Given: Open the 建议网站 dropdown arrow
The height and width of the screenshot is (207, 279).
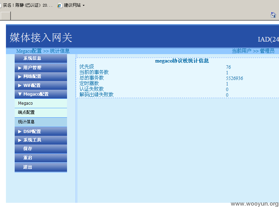Looking at the screenshot, I should (x=83, y=6).
